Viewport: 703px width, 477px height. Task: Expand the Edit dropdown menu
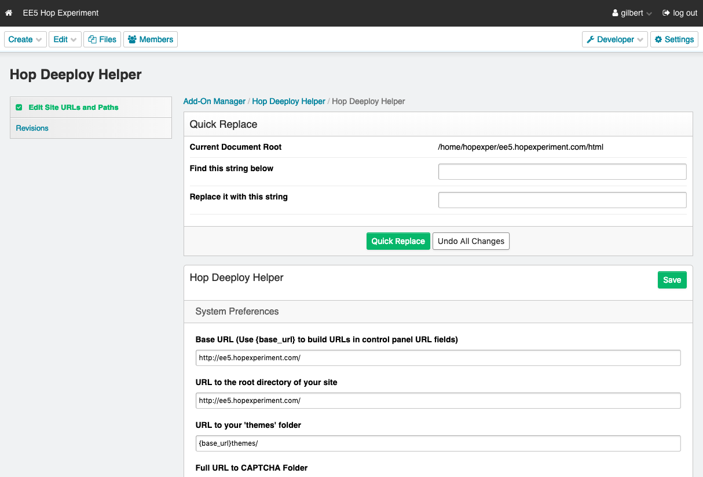click(65, 39)
